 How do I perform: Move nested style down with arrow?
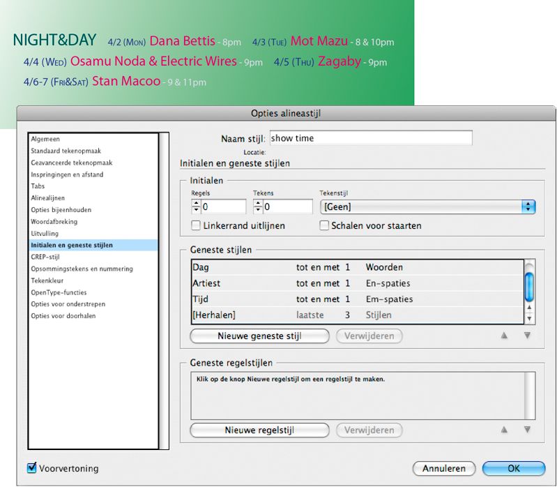(x=527, y=336)
